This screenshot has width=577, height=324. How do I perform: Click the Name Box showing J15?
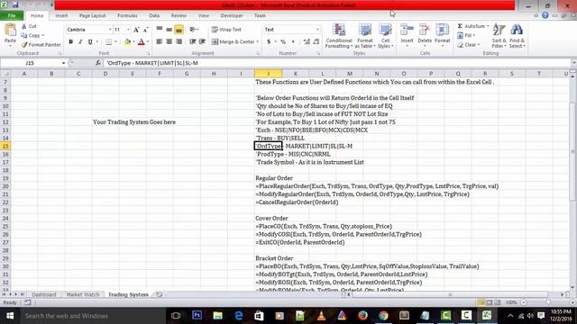pos(30,63)
